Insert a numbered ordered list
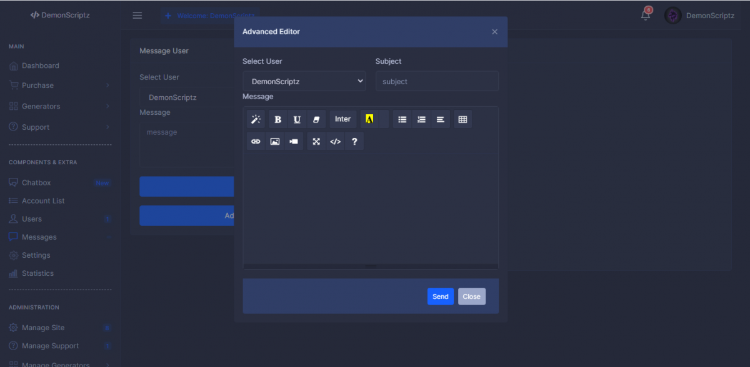Viewport: 750px width, 367px height. pyautogui.click(x=421, y=119)
